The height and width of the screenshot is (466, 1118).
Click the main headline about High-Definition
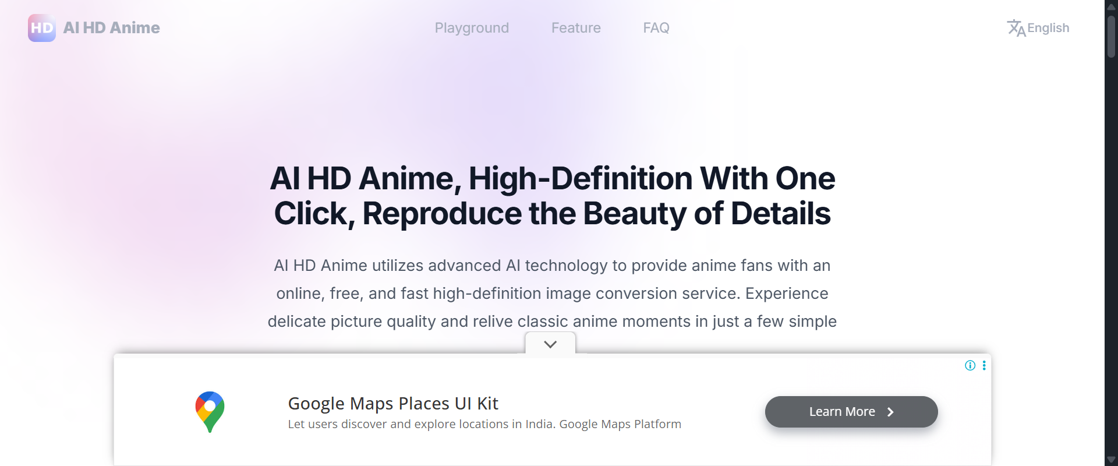pos(552,196)
